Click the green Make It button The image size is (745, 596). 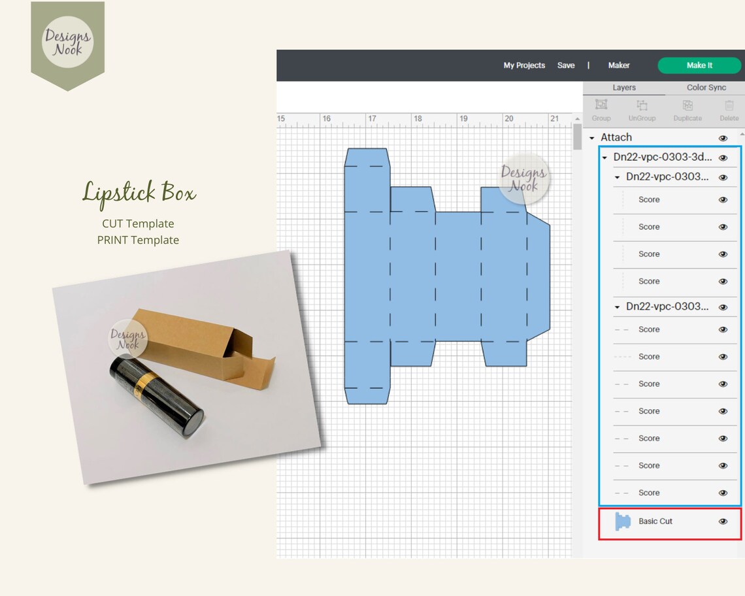pyautogui.click(x=699, y=65)
